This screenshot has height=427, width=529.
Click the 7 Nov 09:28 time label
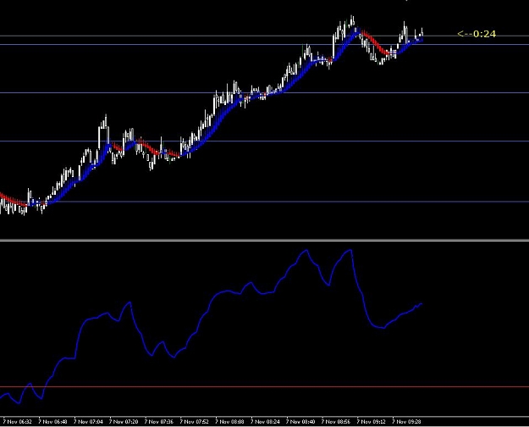coord(406,422)
